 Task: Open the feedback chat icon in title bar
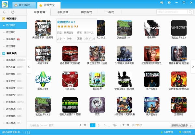[162, 3]
